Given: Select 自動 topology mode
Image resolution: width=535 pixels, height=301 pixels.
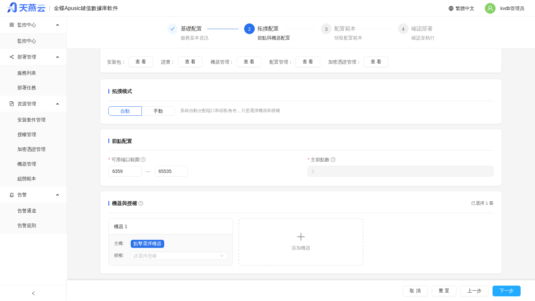Looking at the screenshot, I should point(125,111).
